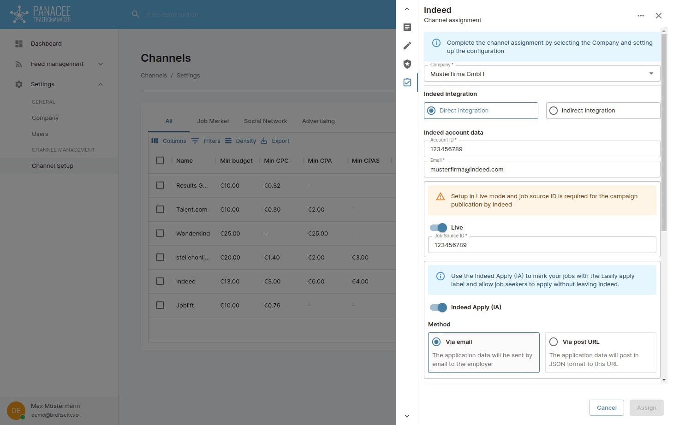The width and height of the screenshot is (673, 425).
Task: Open the Company dropdown showing Musterfirma GmbH
Action: (542, 74)
